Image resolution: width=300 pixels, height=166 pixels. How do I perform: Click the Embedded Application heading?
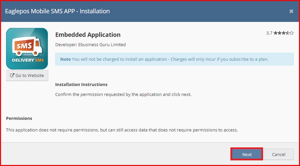[x=88, y=35]
